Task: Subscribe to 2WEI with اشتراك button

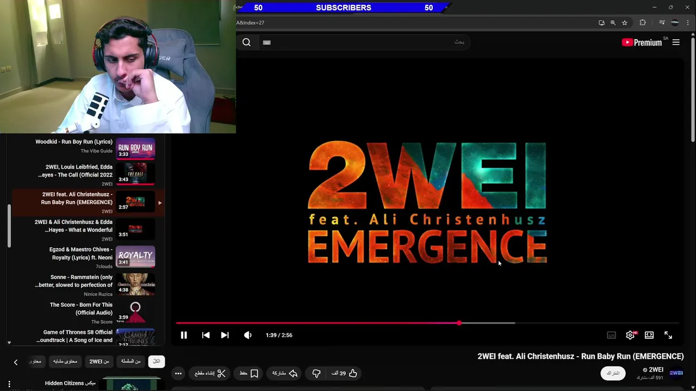Action: click(613, 373)
